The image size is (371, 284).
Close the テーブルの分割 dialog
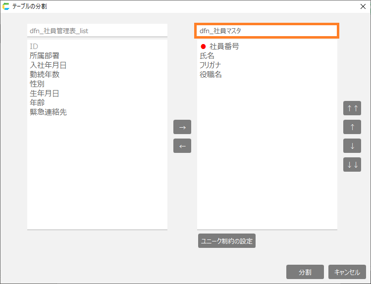pyautogui.click(x=363, y=6)
